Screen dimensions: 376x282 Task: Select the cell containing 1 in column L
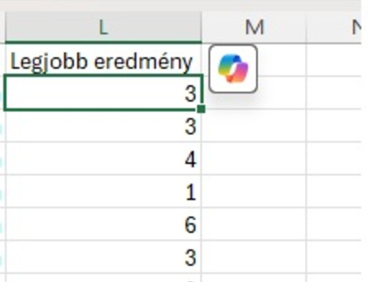pyautogui.click(x=103, y=192)
